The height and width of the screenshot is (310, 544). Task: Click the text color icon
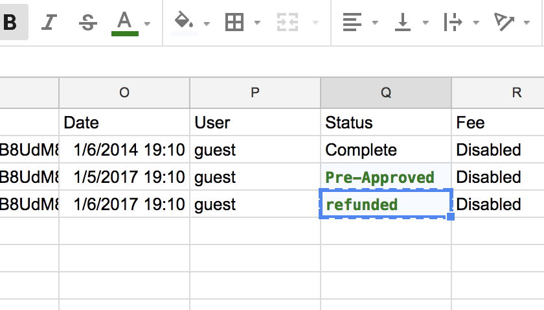(x=124, y=23)
